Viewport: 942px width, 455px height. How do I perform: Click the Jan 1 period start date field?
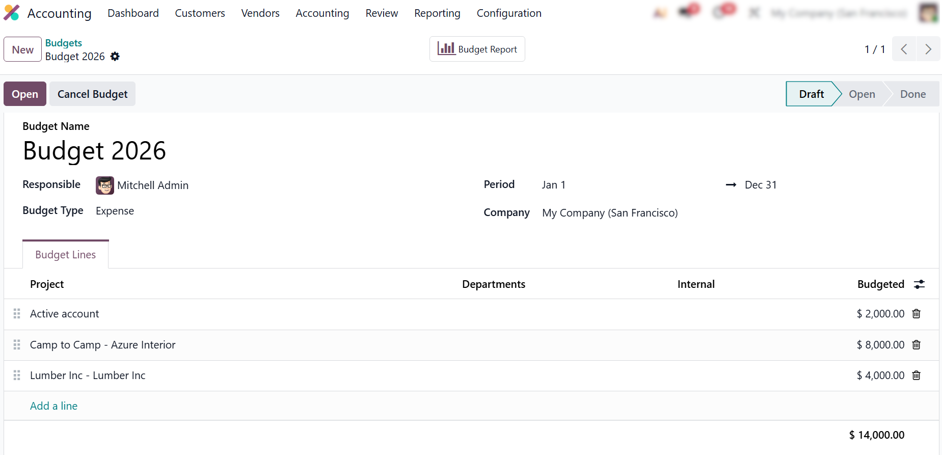pyautogui.click(x=554, y=185)
